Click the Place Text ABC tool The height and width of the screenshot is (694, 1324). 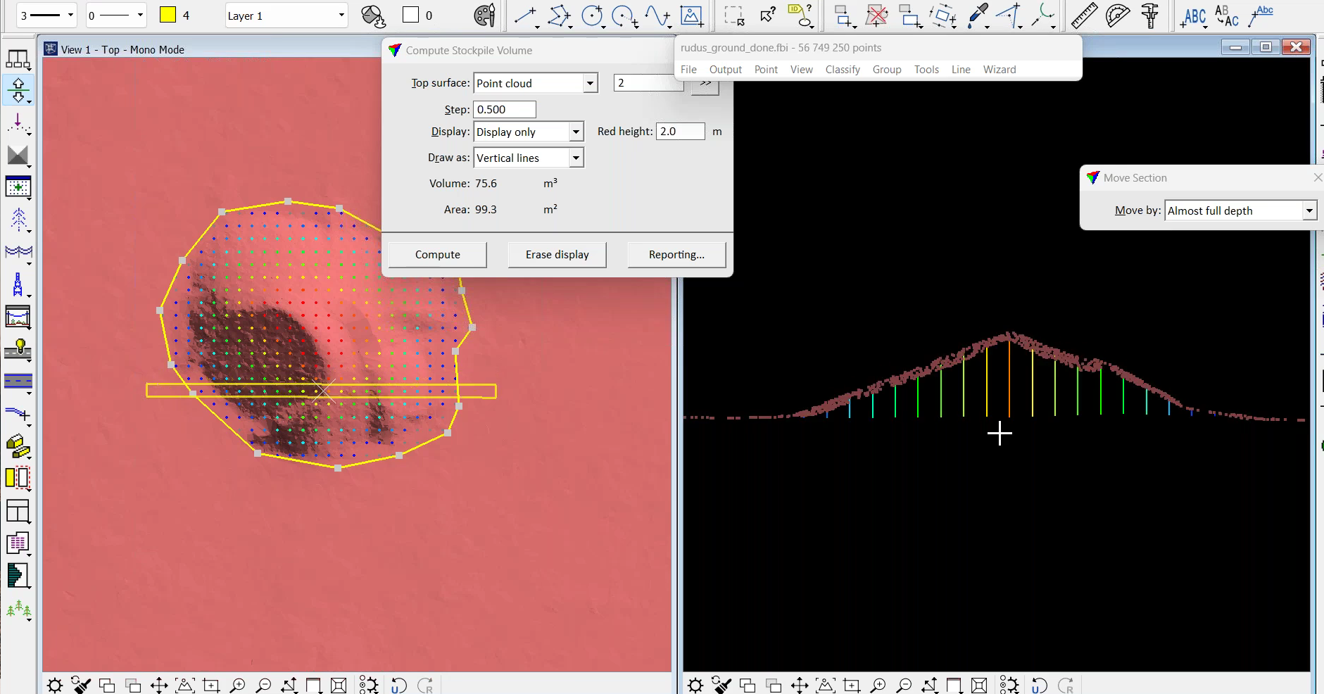1194,15
